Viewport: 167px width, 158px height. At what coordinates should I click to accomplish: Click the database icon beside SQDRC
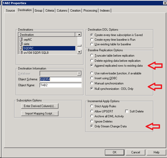21,48
